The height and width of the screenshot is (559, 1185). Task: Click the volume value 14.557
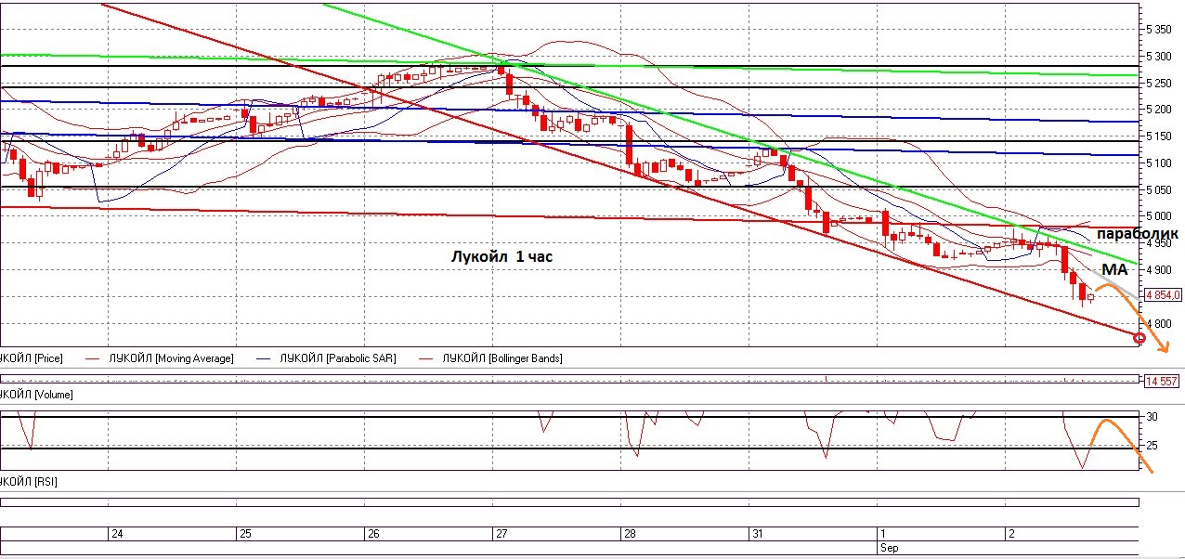[1162, 381]
